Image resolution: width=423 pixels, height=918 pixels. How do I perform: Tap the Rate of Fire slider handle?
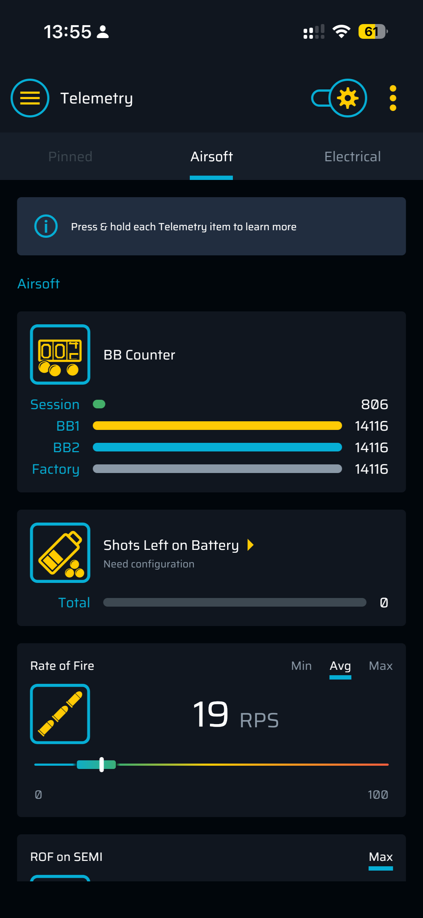102,765
